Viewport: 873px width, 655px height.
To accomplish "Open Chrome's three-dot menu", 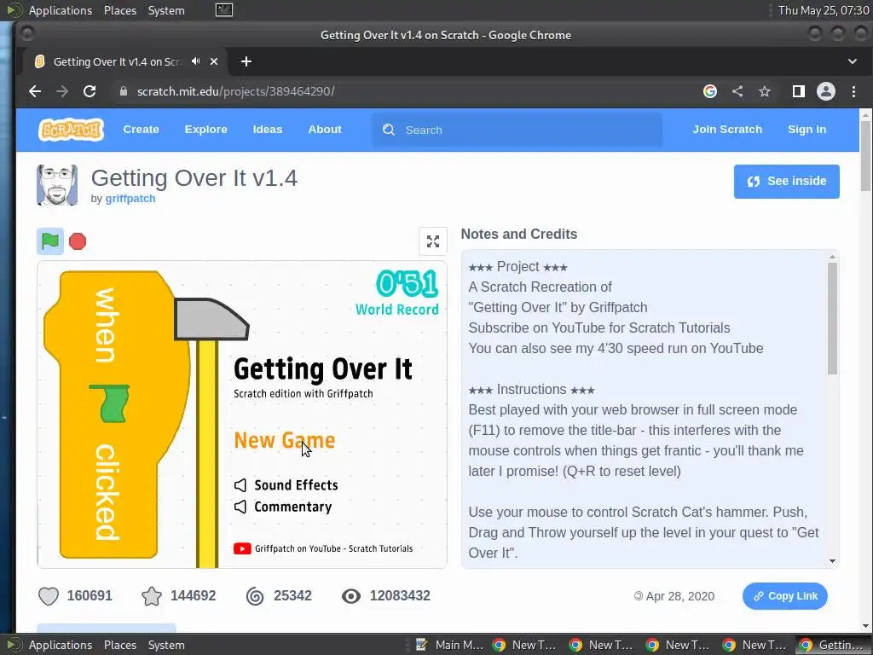I will tap(853, 91).
